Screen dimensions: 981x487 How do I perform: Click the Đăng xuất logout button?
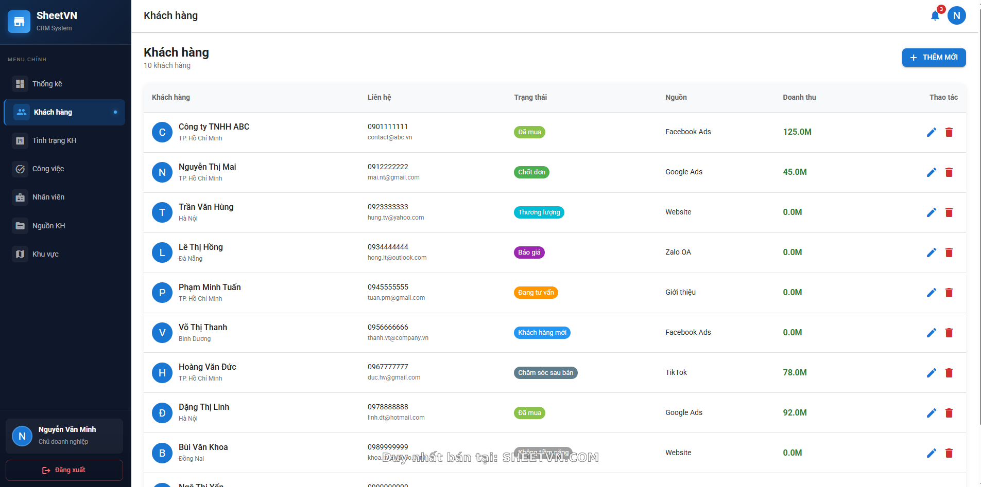click(64, 470)
